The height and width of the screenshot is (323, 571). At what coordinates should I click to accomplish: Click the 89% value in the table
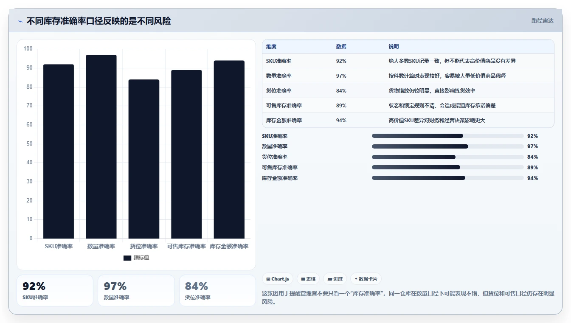pyautogui.click(x=341, y=106)
